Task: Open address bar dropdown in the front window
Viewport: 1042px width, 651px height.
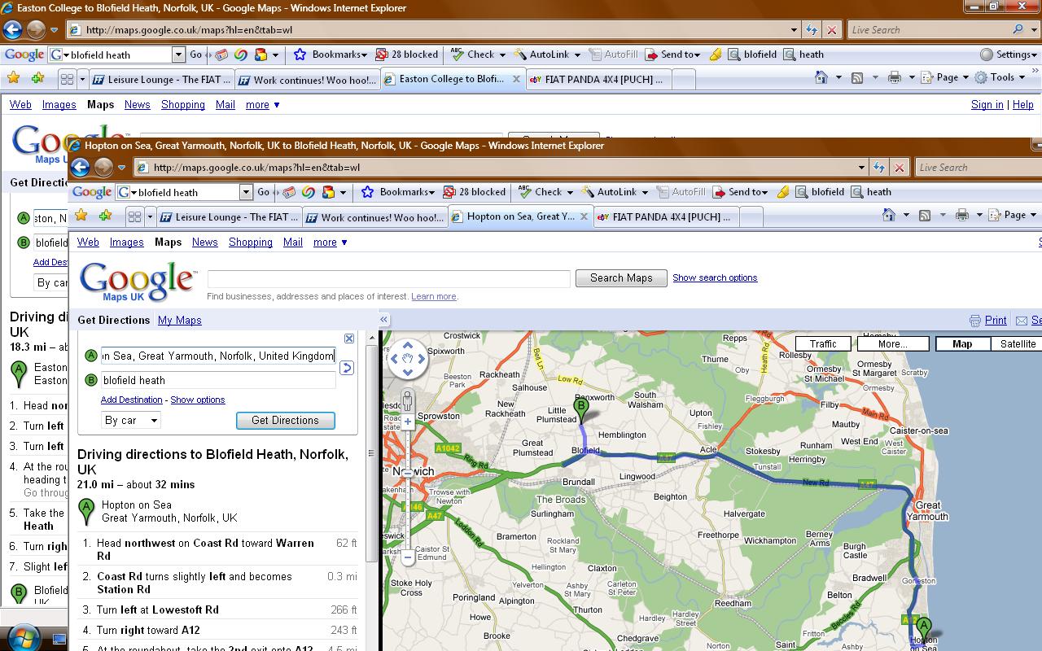Action: 861,168
